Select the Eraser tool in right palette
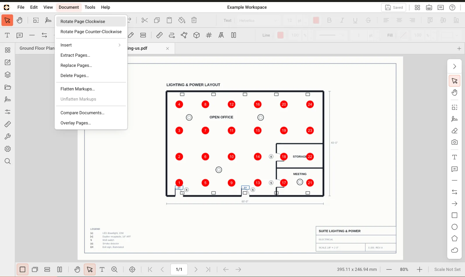The height and width of the screenshot is (277, 465). [x=455, y=131]
